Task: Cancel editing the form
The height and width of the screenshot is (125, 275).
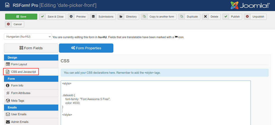Action: 15,24
